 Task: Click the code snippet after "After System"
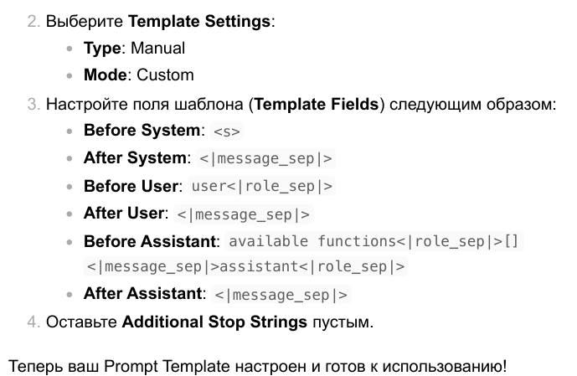point(266,159)
